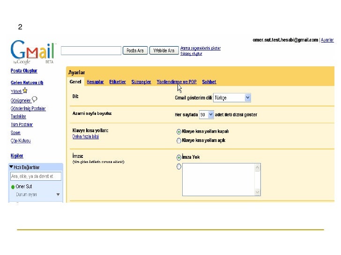Open Ayarlar link at top right

[327, 40]
